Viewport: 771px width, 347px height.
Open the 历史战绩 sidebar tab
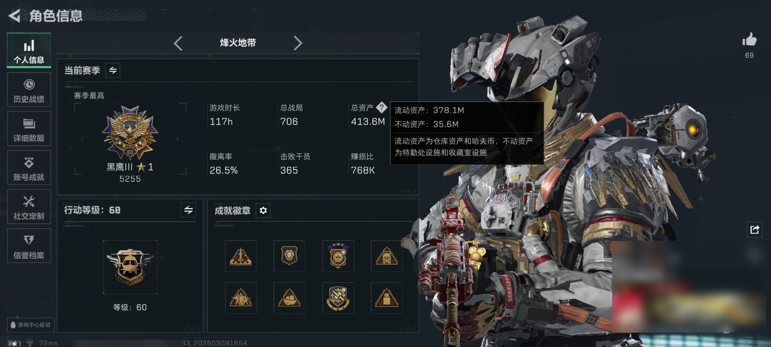29,90
